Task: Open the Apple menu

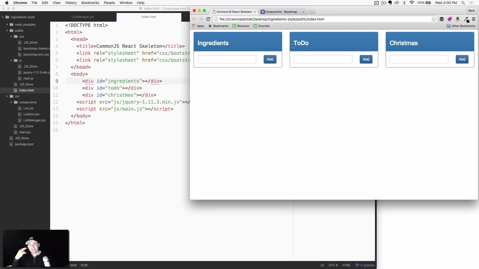Action: tap(7, 3)
